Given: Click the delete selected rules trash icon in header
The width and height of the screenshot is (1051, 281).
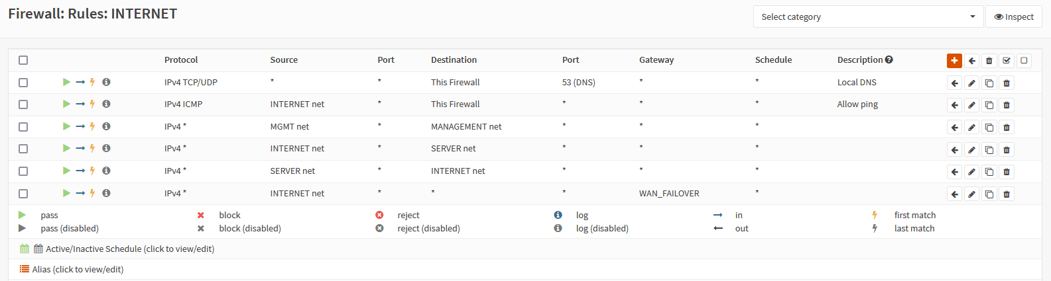Looking at the screenshot, I should point(989,61).
